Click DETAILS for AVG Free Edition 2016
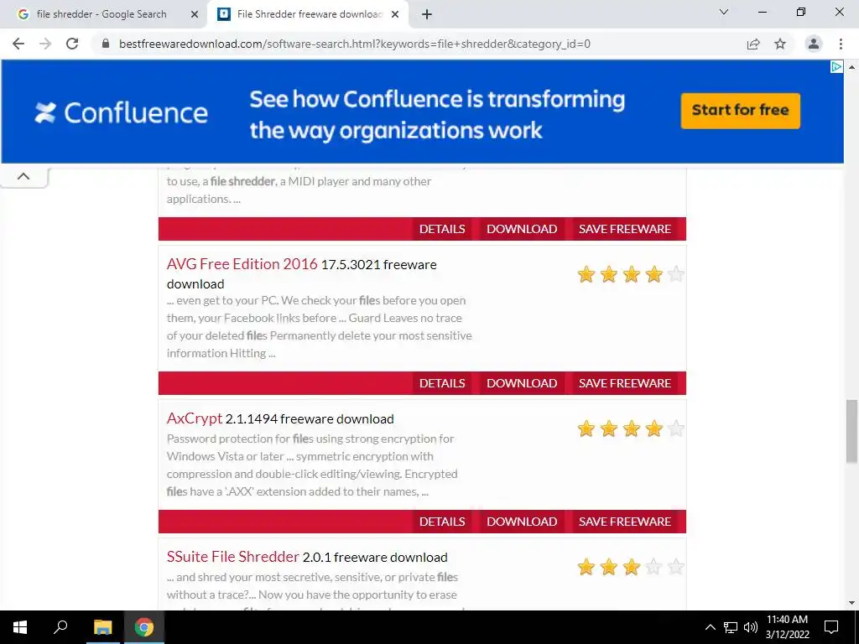Image resolution: width=859 pixels, height=644 pixels. coord(442,383)
